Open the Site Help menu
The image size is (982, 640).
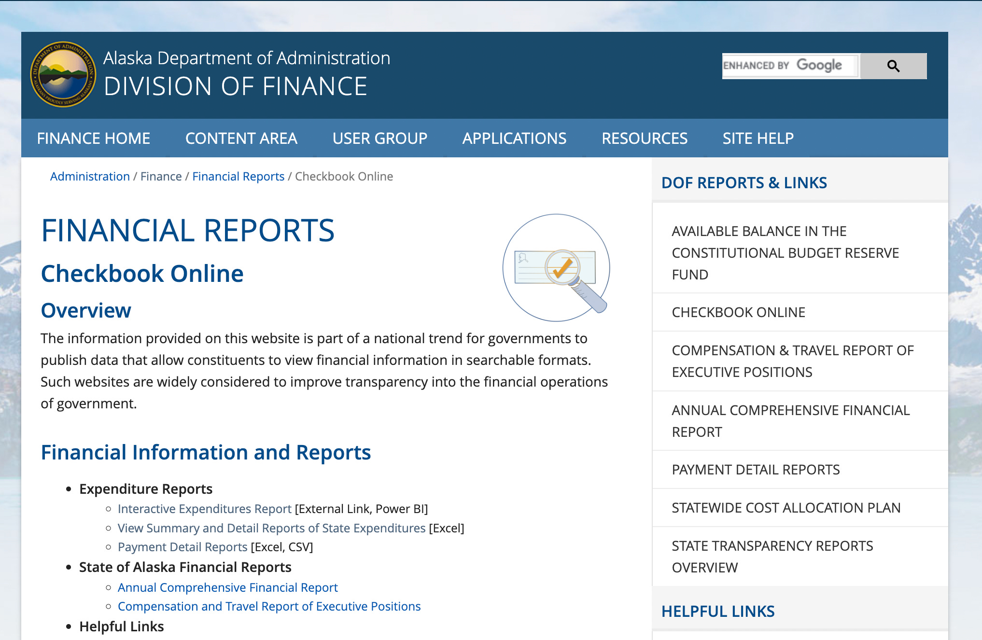pyautogui.click(x=758, y=139)
